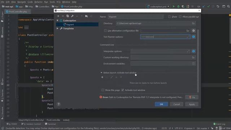This screenshot has width=231, height=130.
Task: Update project with Git arrow icon
Action: (204, 6)
